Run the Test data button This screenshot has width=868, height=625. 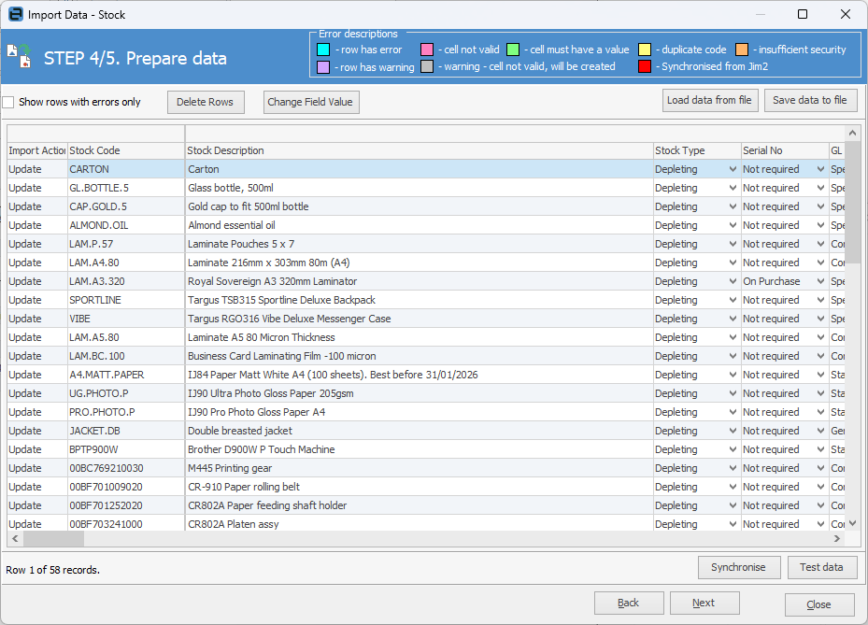[821, 567]
